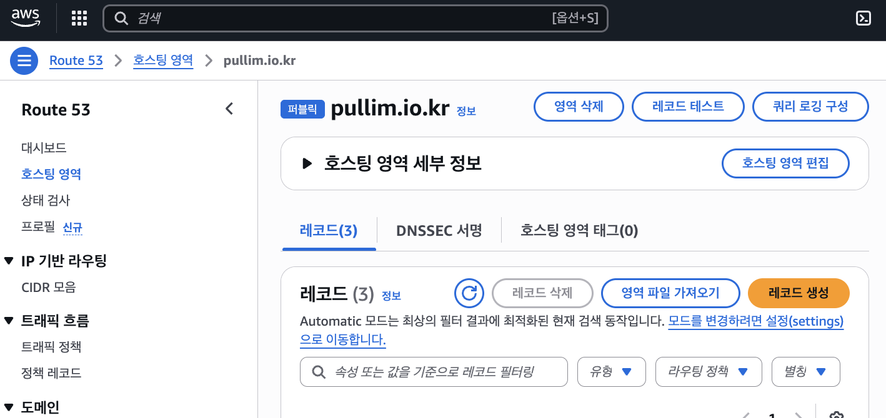
Task: Click the pullim.io.kr breadcrumb text
Action: tap(259, 61)
